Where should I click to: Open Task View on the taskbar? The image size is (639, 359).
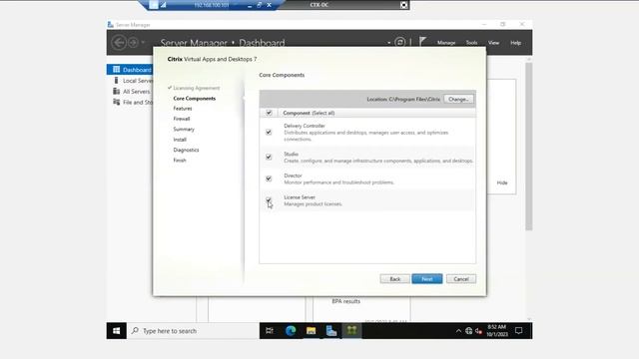coord(270,331)
